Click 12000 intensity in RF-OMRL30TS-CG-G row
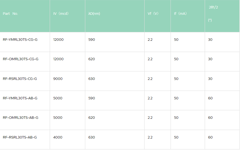240x150 pixels. 58,59
